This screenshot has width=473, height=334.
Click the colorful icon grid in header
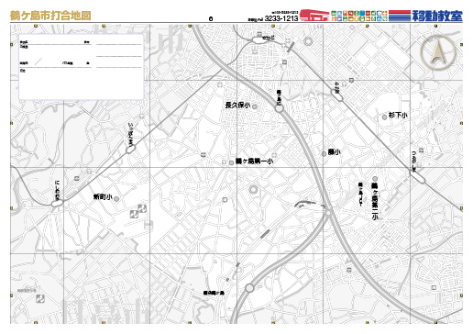359,16
